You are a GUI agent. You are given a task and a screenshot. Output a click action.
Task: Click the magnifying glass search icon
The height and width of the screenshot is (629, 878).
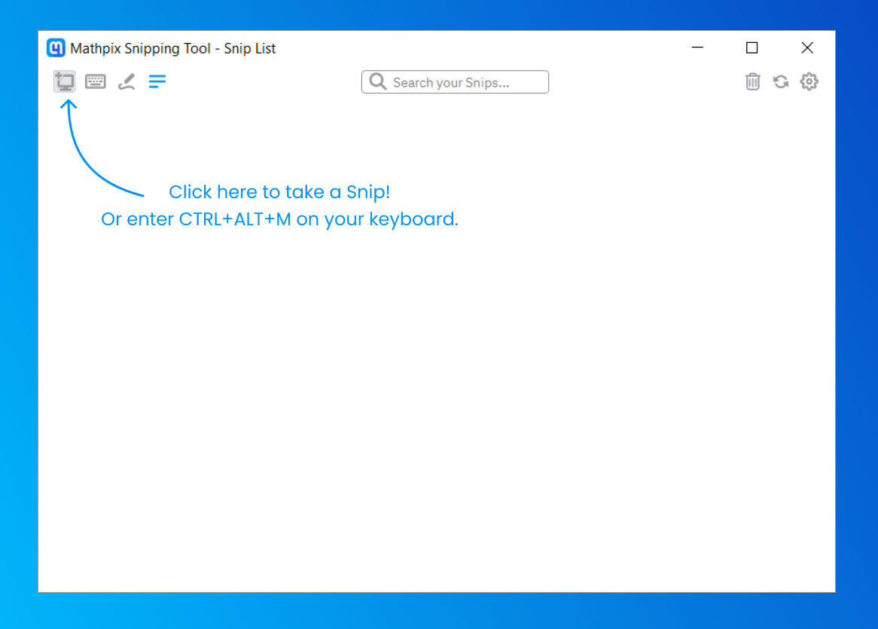tap(378, 82)
